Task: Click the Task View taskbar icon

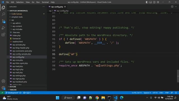Action: (x=79, y=98)
